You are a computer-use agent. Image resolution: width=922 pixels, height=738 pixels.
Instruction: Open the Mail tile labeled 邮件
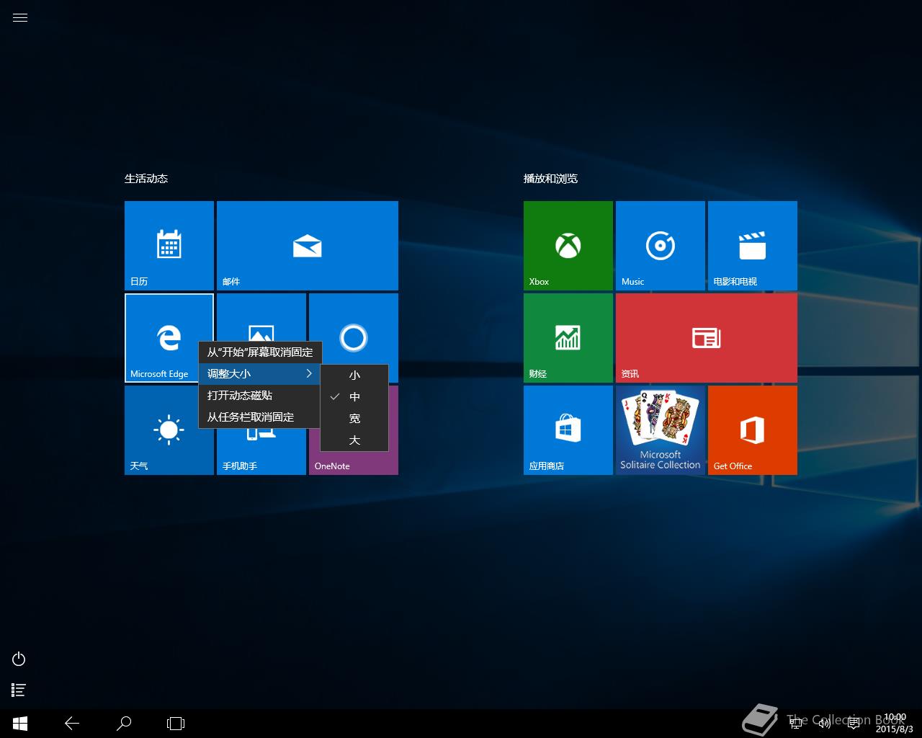[308, 246]
